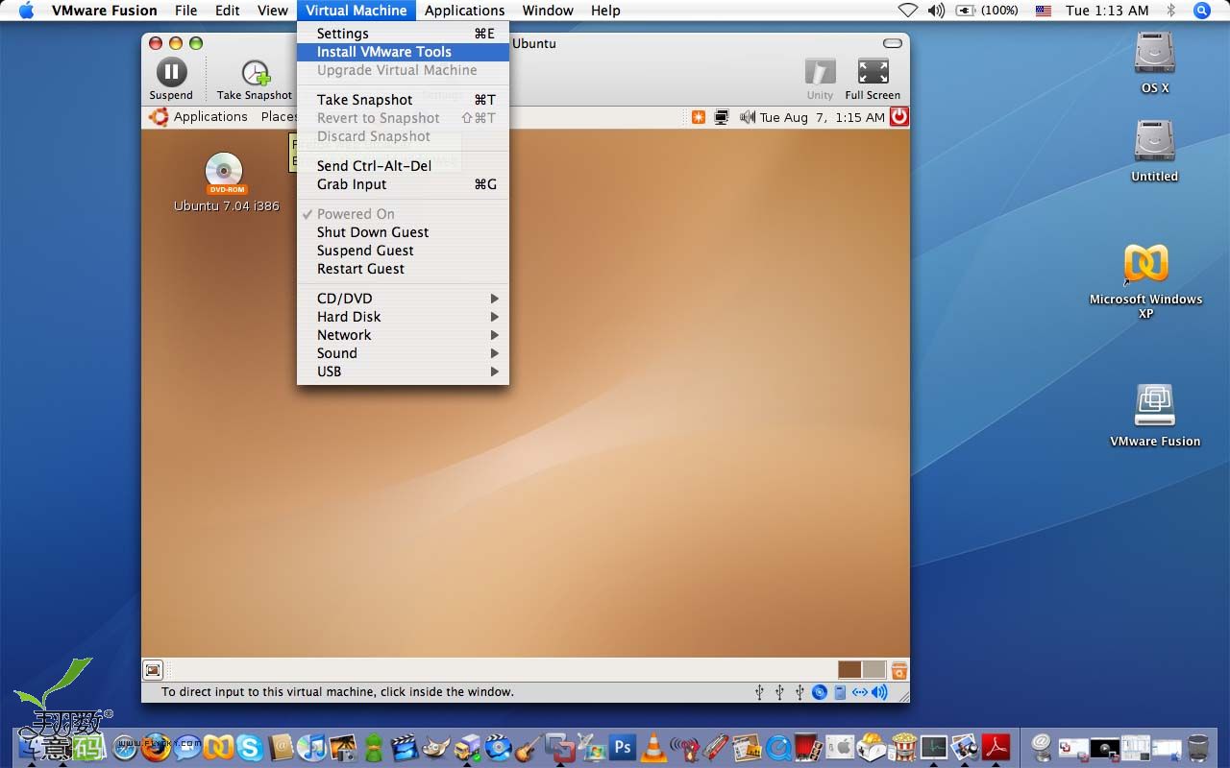Choose Suspend Guest
Screen dimensions: 1230x768
point(403,251)
